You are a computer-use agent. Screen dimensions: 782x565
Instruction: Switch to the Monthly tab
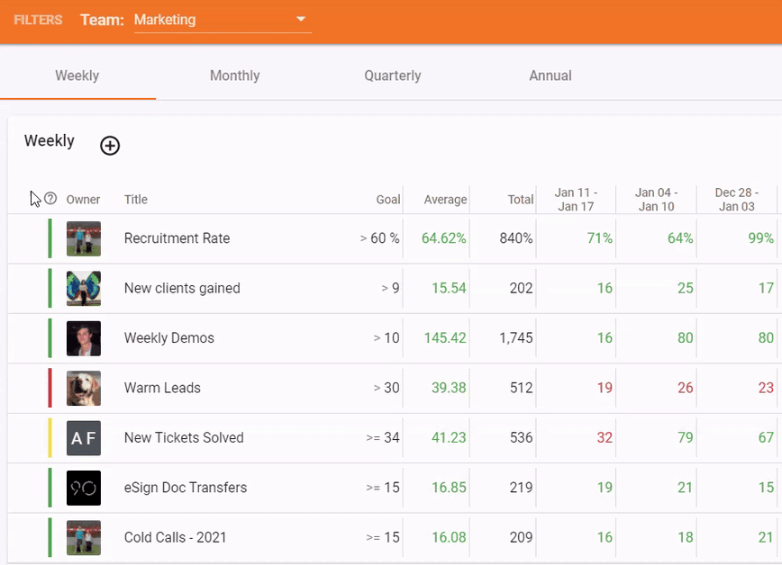point(234,76)
